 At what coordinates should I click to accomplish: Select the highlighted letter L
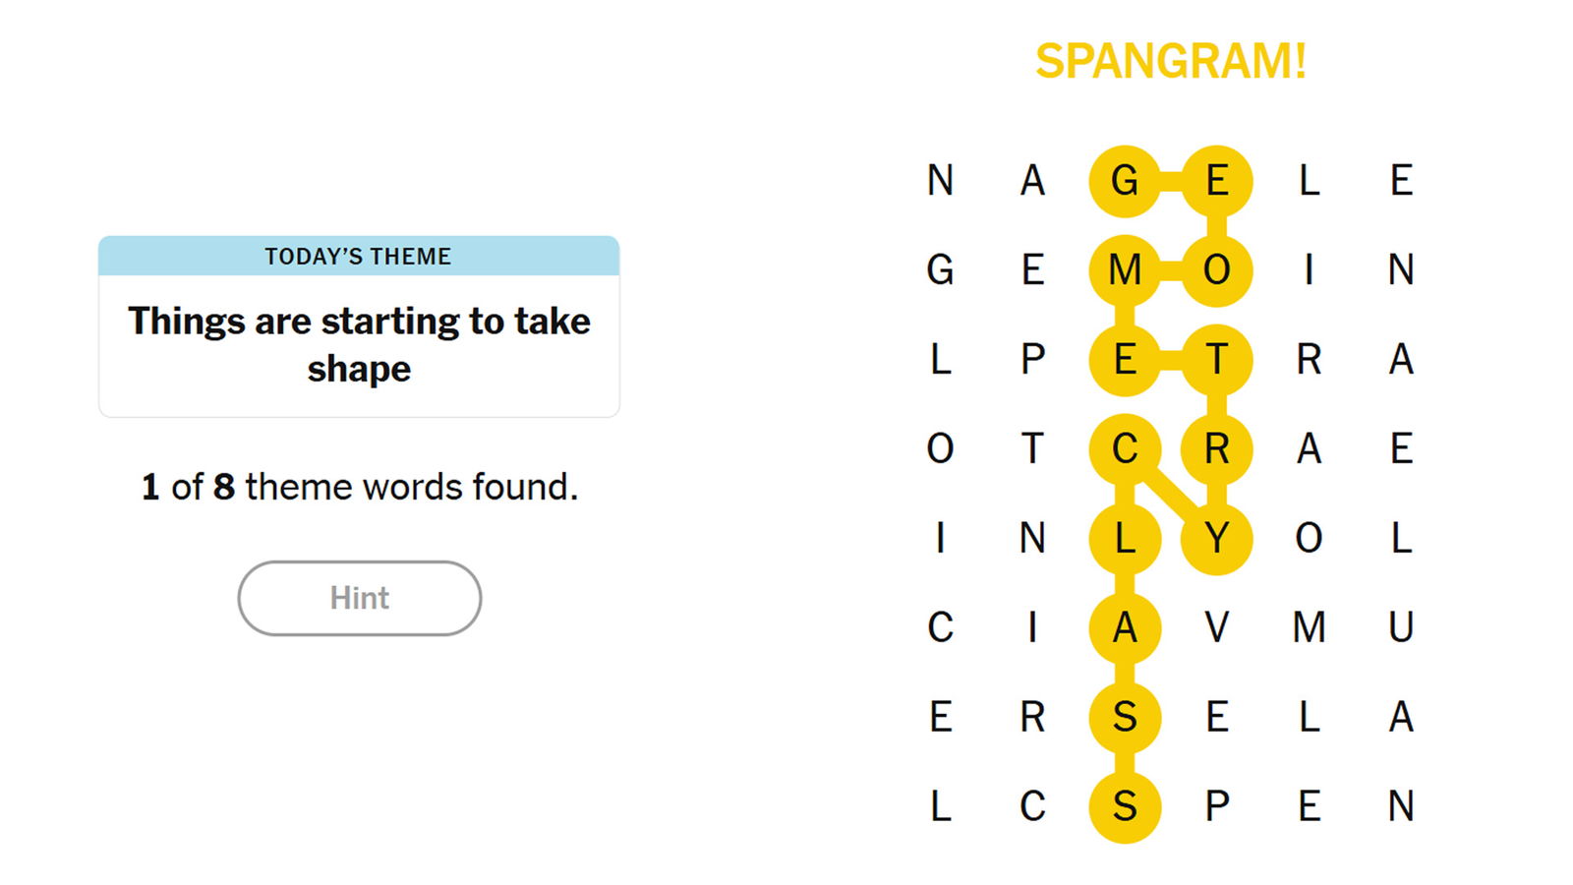tap(1125, 539)
